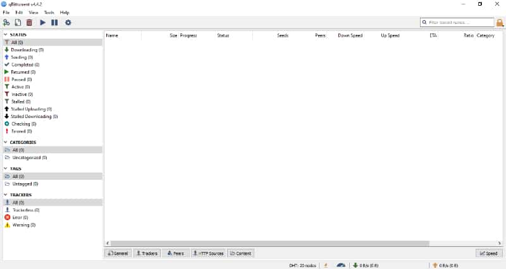506x269 pixels.
Task: Switch to the bottom Trackers tab
Action: 147,254
